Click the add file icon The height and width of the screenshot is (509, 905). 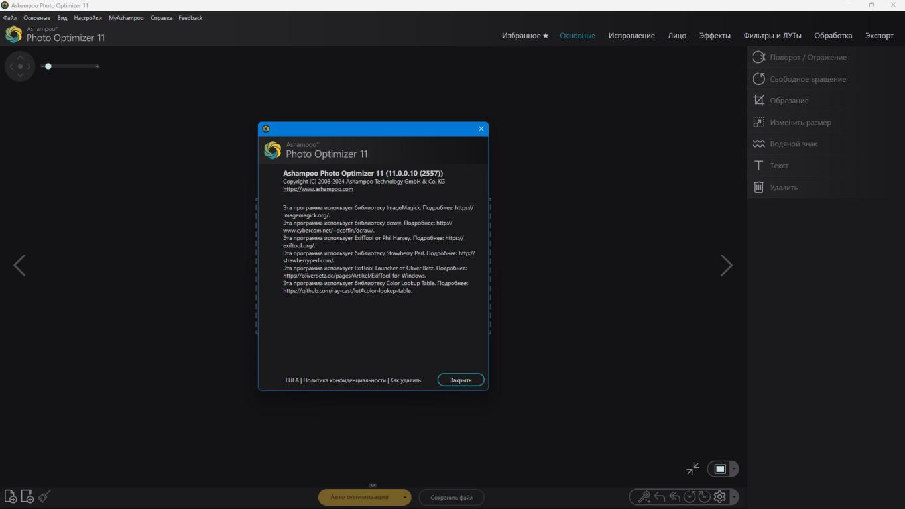[x=11, y=496]
